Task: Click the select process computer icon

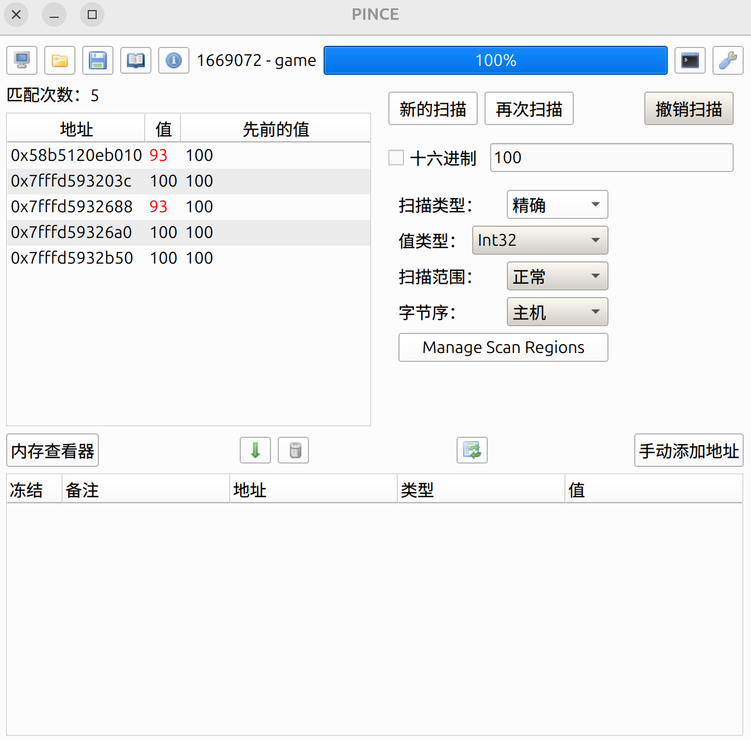Action: [22, 60]
